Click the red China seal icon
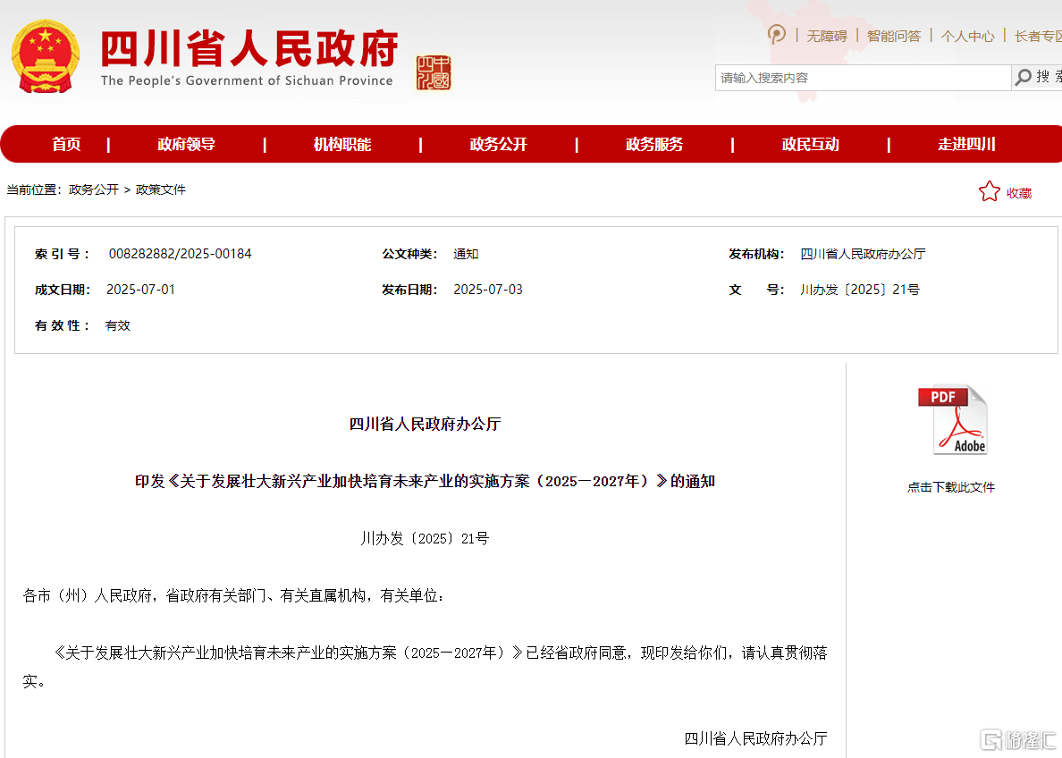This screenshot has height=758, width=1062. coord(434,72)
